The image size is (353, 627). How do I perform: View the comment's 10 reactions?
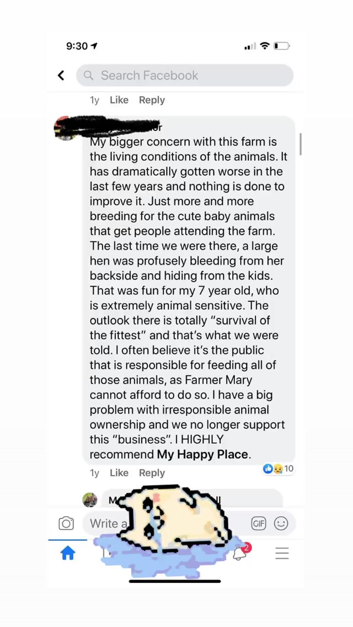point(279,469)
